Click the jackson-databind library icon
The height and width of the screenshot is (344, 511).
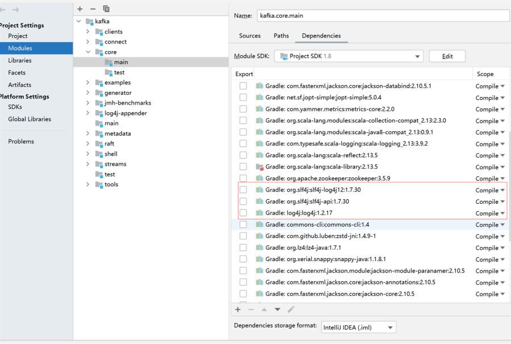pyautogui.click(x=259, y=86)
